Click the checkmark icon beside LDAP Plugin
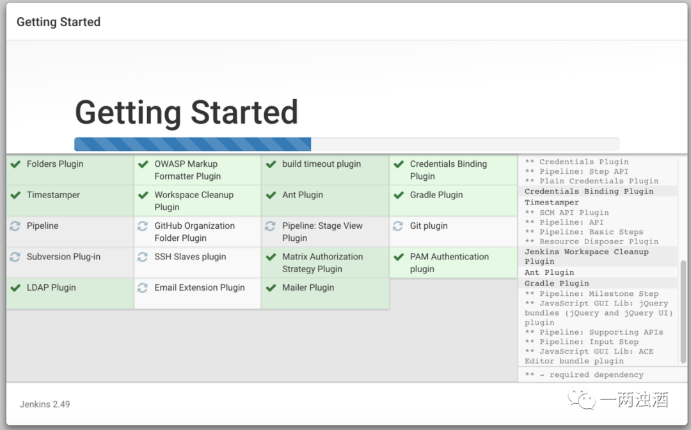This screenshot has width=691, height=430. pyautogui.click(x=16, y=288)
